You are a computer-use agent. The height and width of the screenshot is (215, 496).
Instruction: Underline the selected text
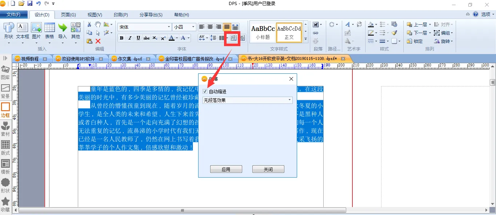139,38
